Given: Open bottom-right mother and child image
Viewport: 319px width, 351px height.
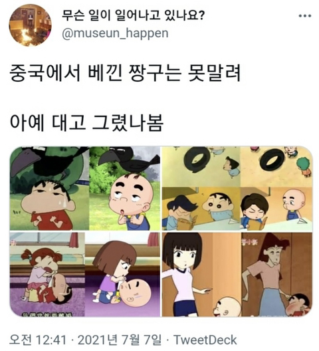Looking at the screenshot, I should [x=237, y=274].
